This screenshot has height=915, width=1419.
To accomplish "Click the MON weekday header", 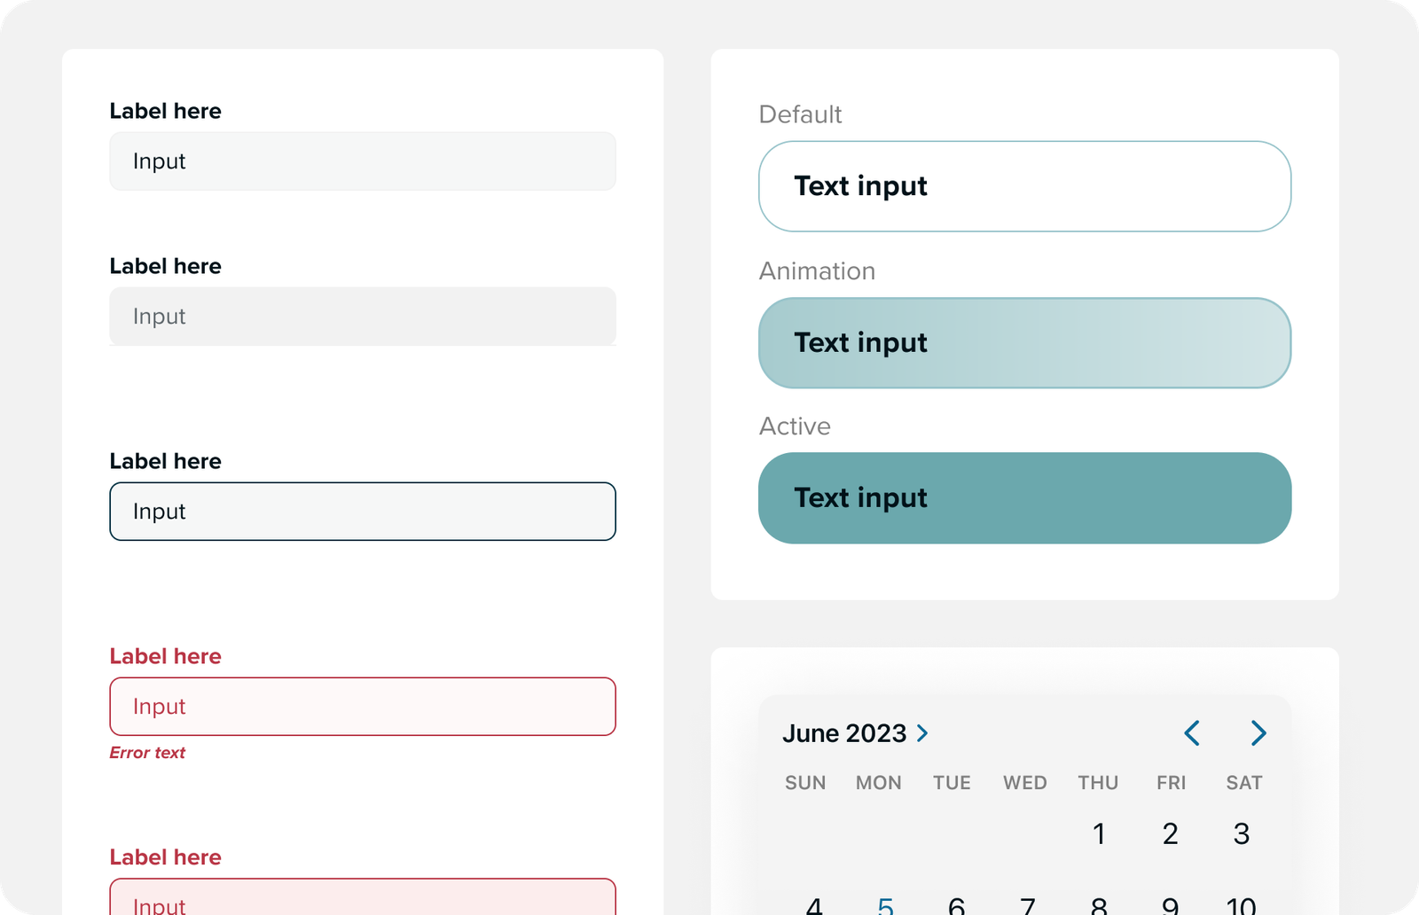I will [x=879, y=783].
